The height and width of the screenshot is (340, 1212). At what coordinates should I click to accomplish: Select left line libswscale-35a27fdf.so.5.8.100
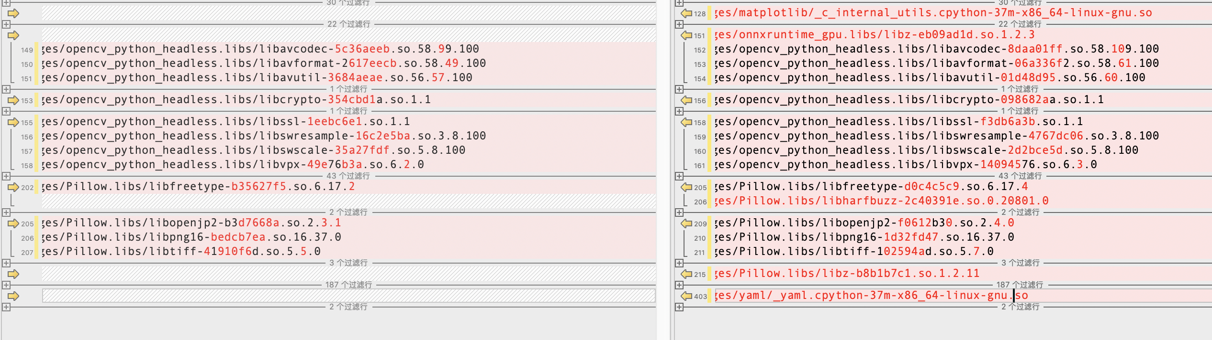point(348,150)
